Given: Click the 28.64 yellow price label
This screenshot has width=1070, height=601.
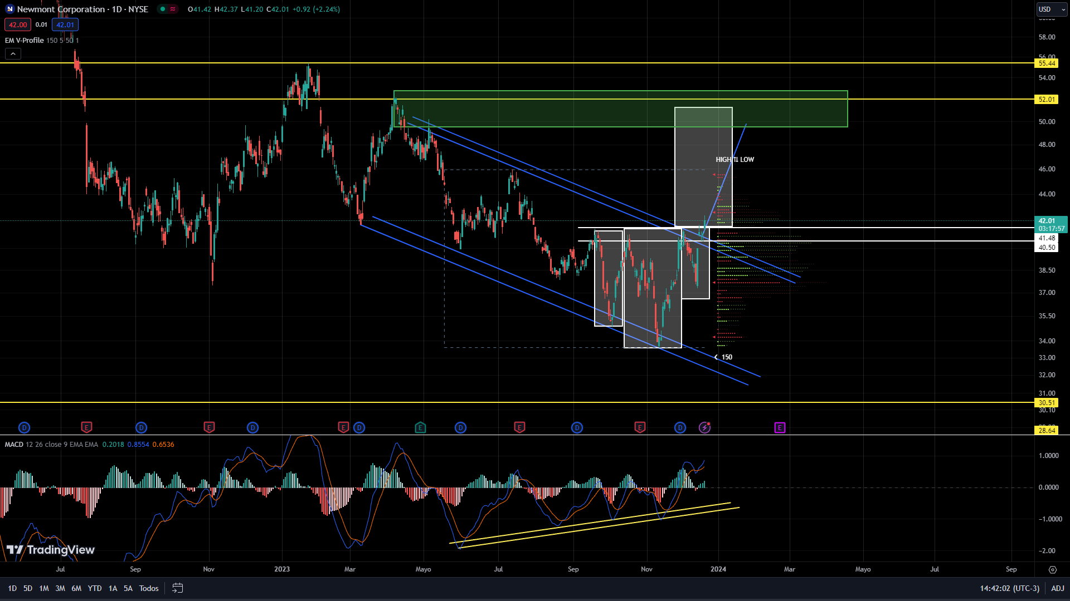Looking at the screenshot, I should tap(1047, 430).
